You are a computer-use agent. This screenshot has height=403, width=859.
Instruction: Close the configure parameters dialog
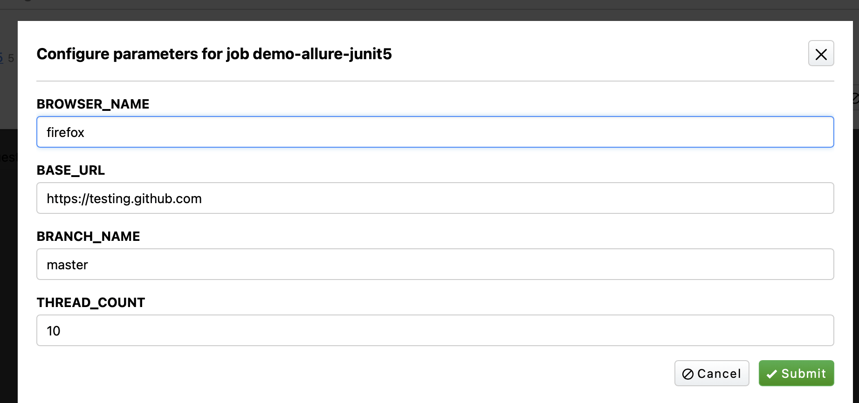(821, 54)
